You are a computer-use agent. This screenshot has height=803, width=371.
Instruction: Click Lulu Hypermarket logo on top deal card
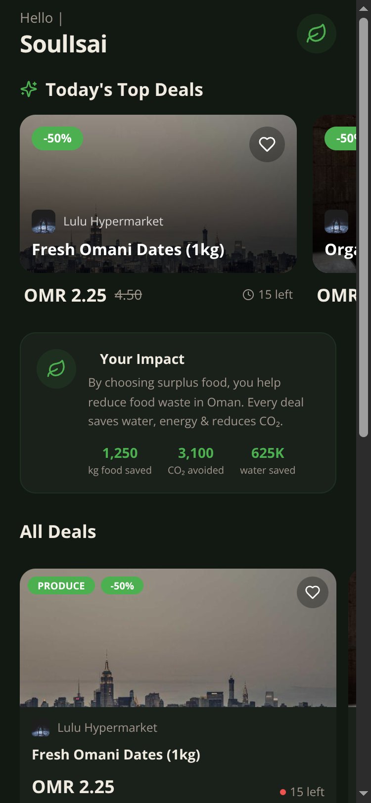click(x=44, y=222)
